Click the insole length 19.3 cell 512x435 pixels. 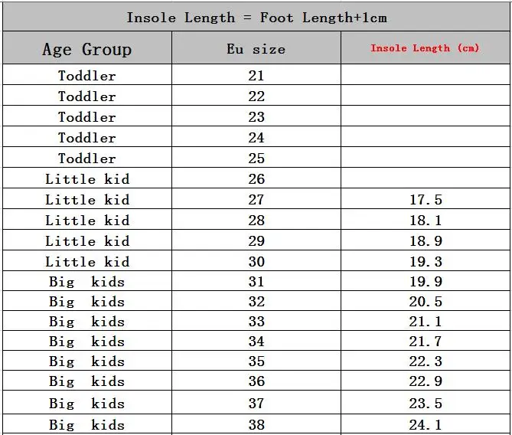pyautogui.click(x=426, y=262)
